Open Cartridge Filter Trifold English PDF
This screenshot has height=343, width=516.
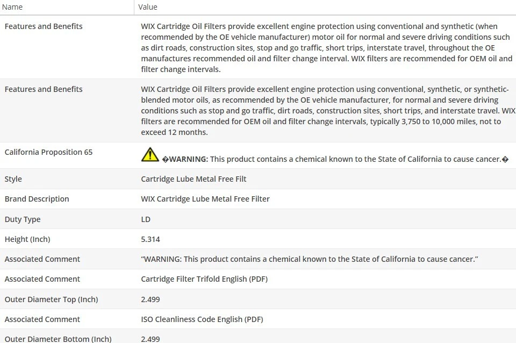tap(204, 279)
